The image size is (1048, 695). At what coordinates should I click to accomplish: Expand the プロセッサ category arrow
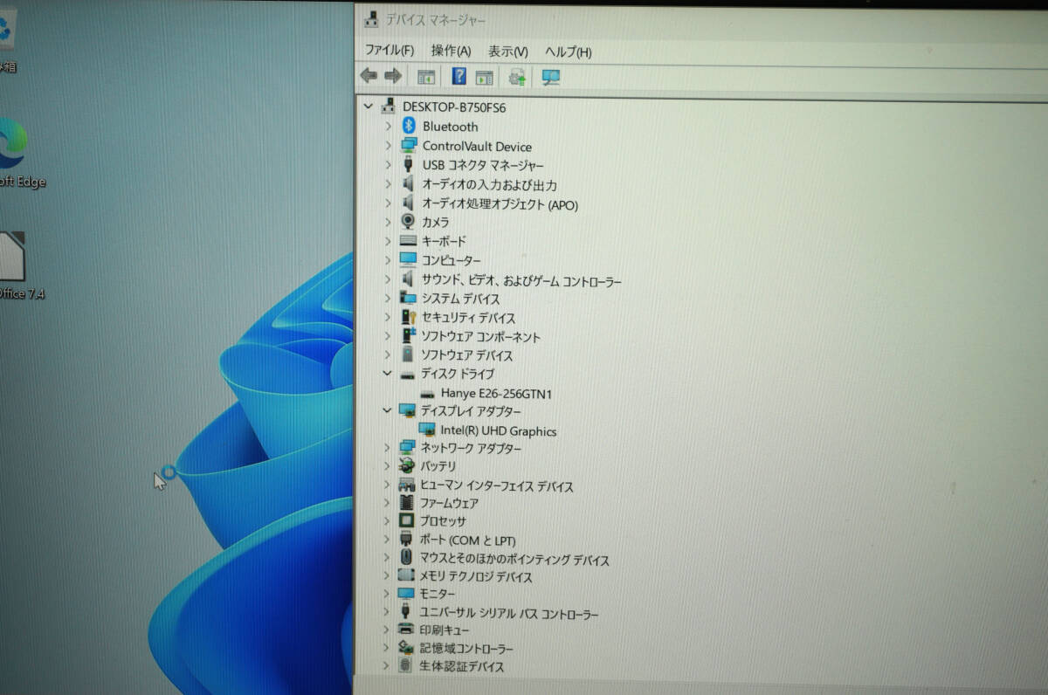point(388,521)
